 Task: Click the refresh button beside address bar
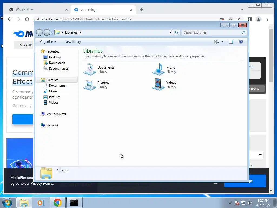pos(176,32)
